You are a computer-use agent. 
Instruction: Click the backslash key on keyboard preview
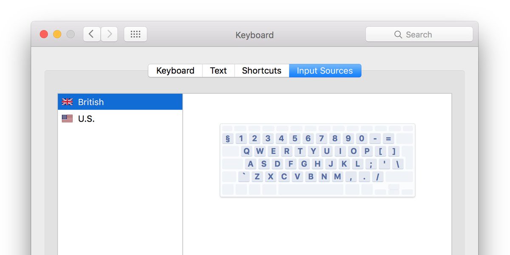(x=398, y=164)
